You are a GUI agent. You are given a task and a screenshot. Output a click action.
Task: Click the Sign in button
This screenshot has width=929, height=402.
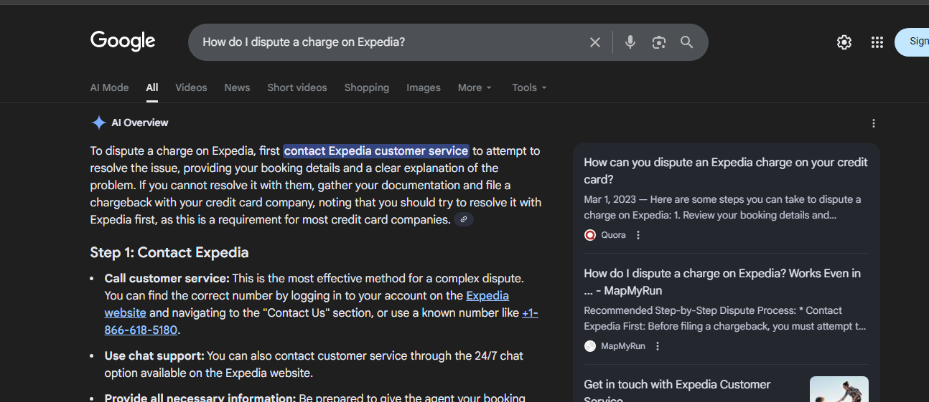[x=912, y=42]
